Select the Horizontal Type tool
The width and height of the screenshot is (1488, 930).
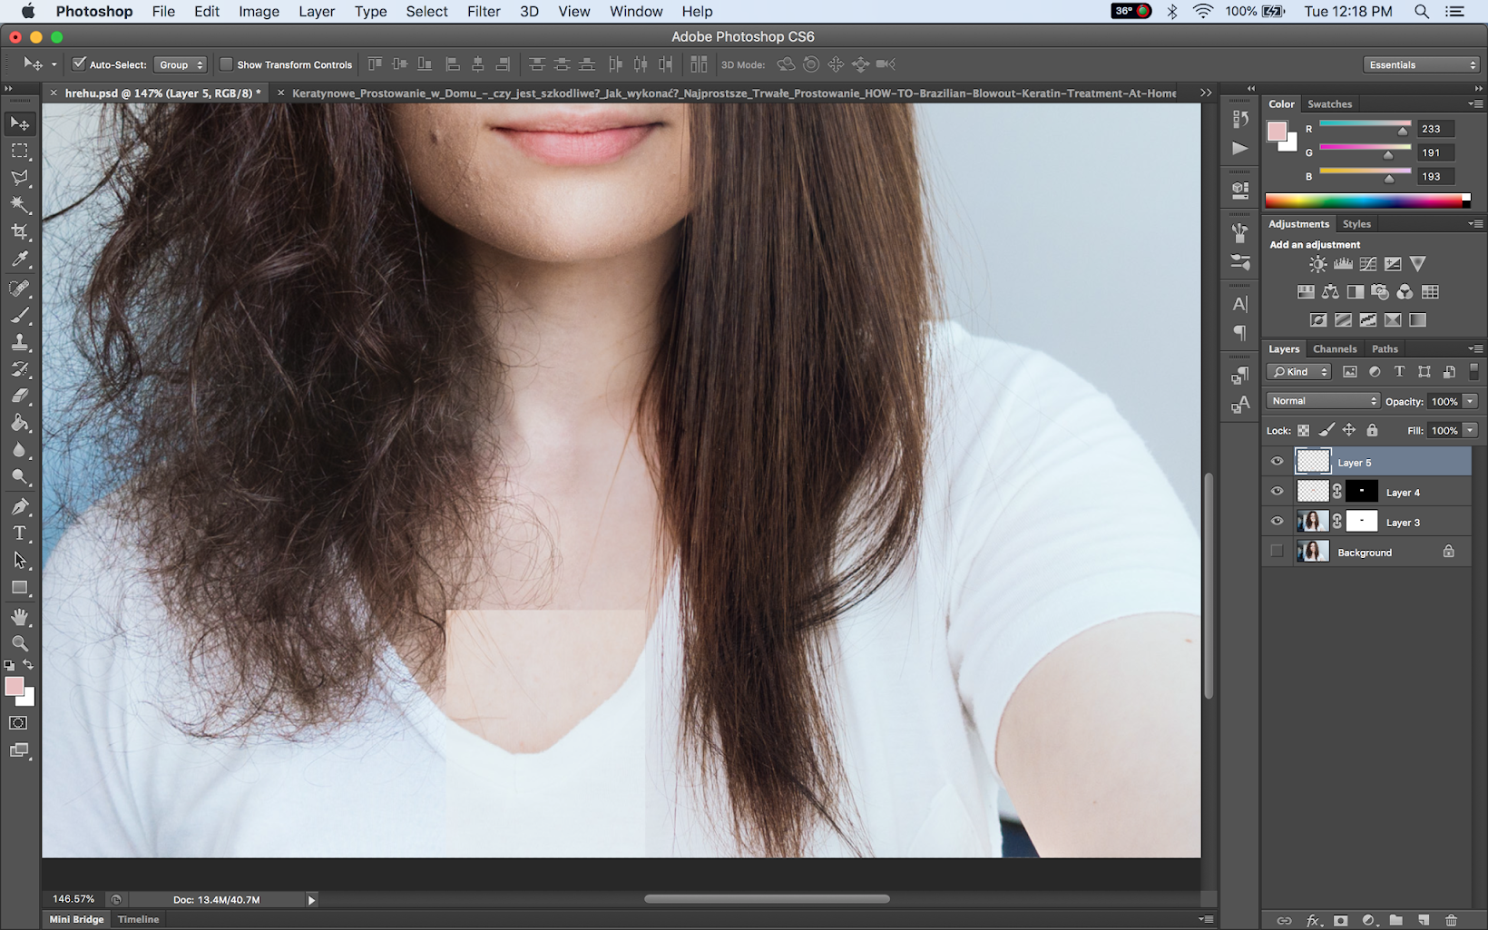tap(20, 534)
